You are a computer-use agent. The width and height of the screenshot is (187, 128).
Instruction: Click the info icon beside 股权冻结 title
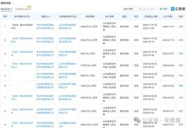coord(13,3)
